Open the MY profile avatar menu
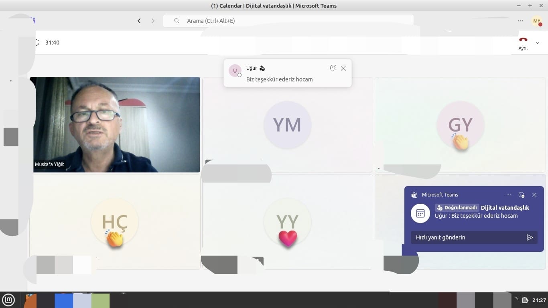 [537, 21]
